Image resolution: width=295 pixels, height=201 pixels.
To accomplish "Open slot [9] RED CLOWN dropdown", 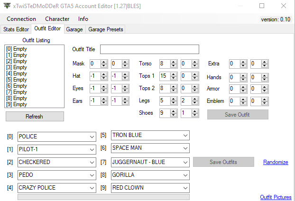I will coord(150,188).
